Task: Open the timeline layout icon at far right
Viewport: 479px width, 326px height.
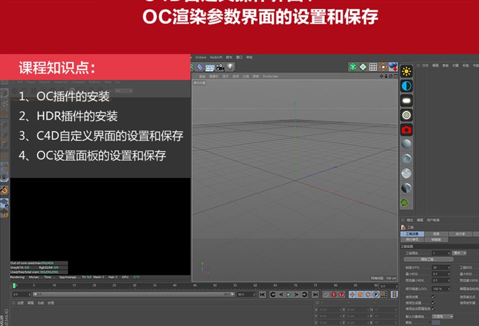Action: pos(394,295)
